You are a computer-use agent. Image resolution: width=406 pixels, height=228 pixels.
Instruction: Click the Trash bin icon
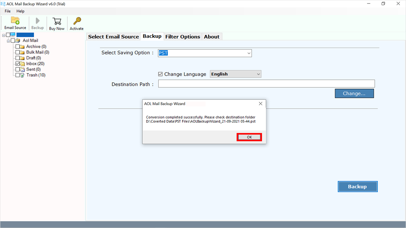22,75
